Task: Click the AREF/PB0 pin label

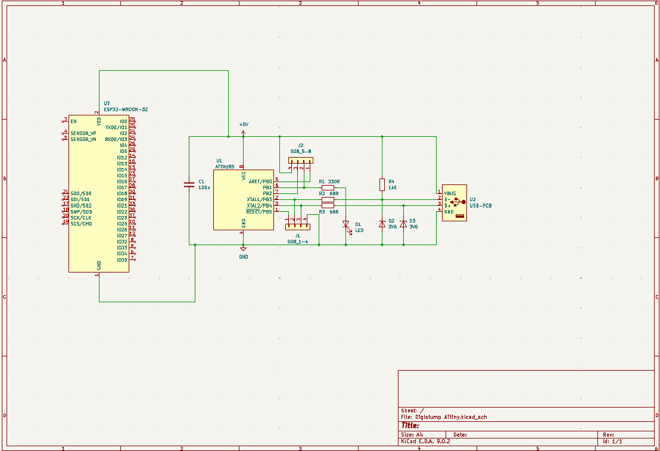Action: 260,181
